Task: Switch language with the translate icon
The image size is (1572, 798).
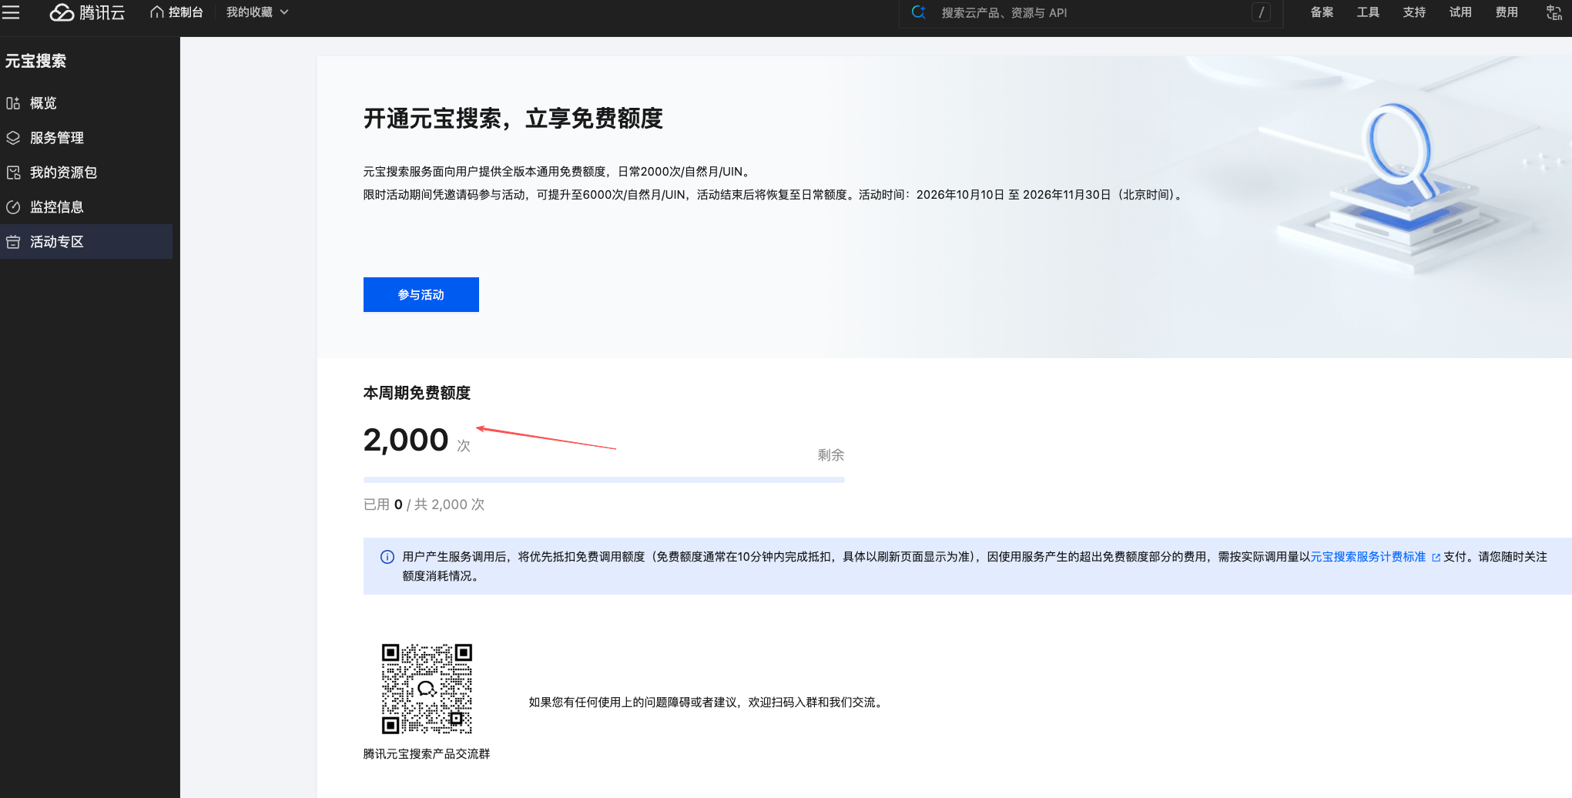Action: pyautogui.click(x=1554, y=12)
